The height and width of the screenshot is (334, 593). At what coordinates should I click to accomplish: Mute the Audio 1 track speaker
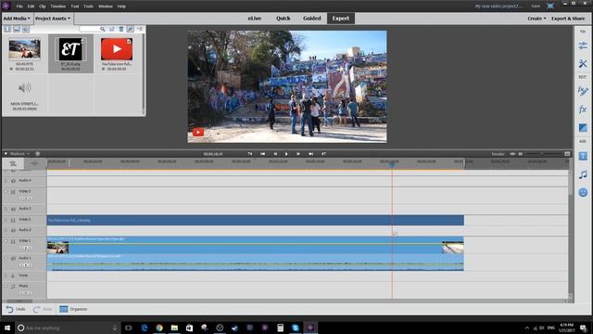pyautogui.click(x=13, y=258)
